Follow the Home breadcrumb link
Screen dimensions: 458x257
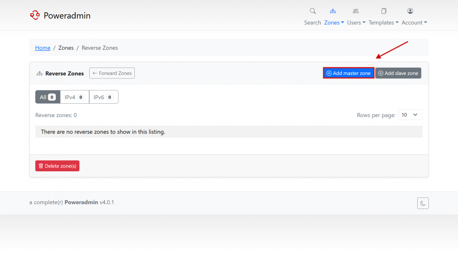[42, 48]
